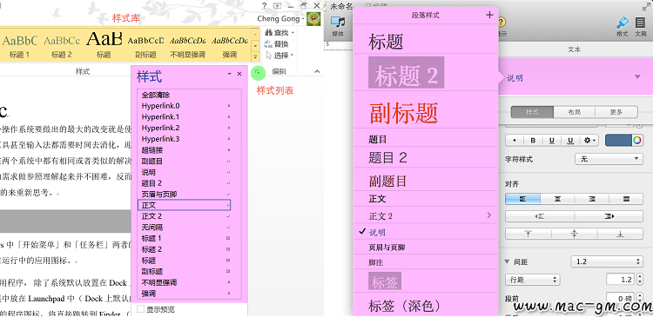The width and height of the screenshot is (653, 317).
Task: Open styles pane launcher in Word ribbon
Action: (x=258, y=72)
